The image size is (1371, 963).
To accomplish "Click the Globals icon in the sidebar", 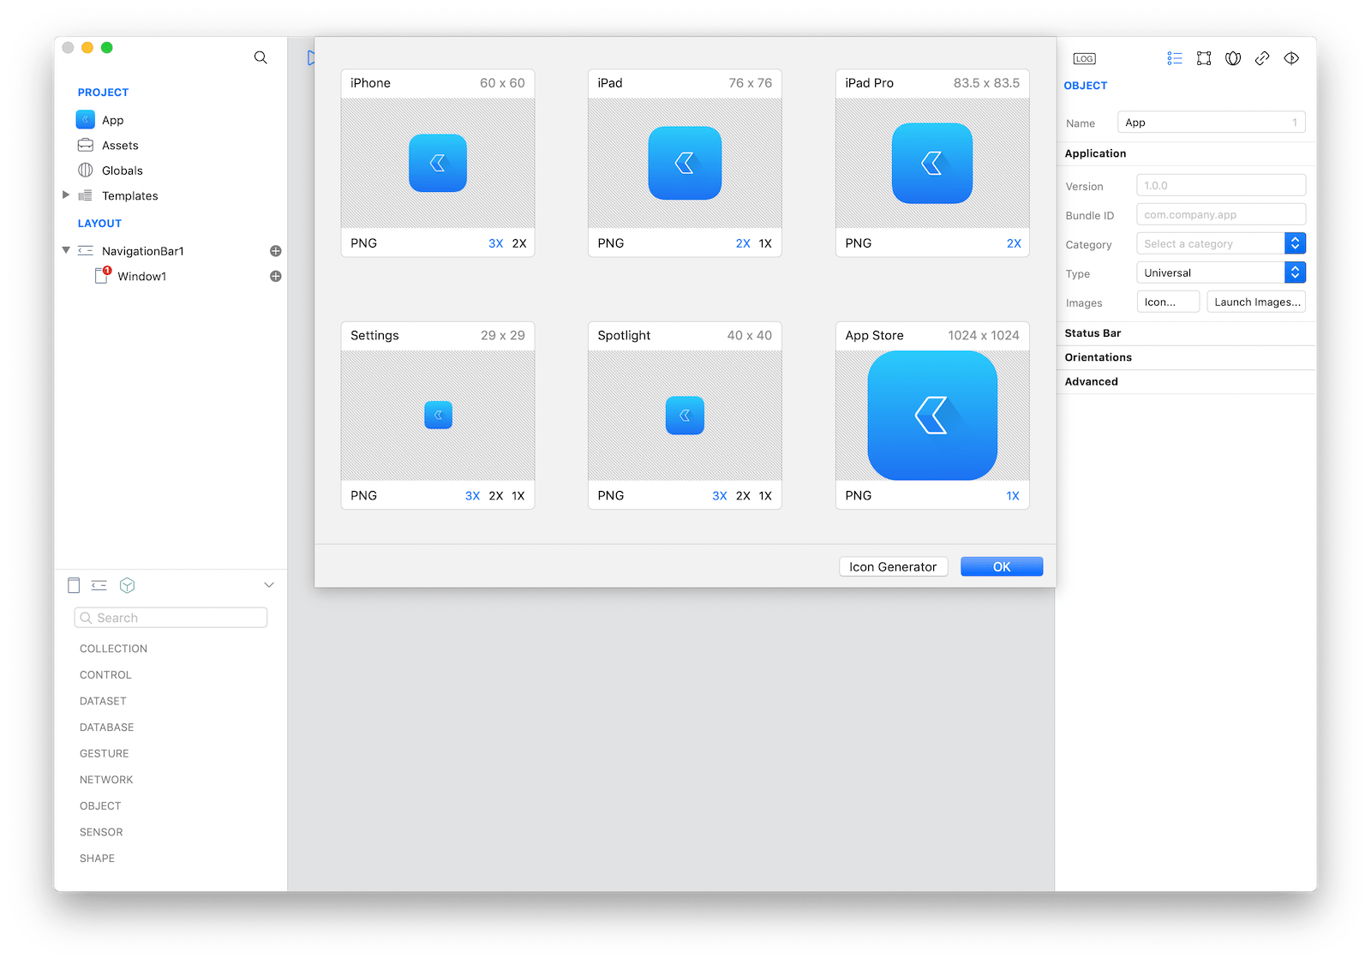I will [x=86, y=170].
